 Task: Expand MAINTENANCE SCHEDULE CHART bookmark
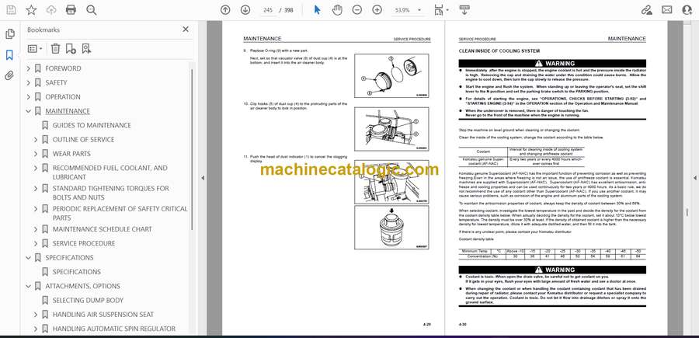(x=36, y=229)
